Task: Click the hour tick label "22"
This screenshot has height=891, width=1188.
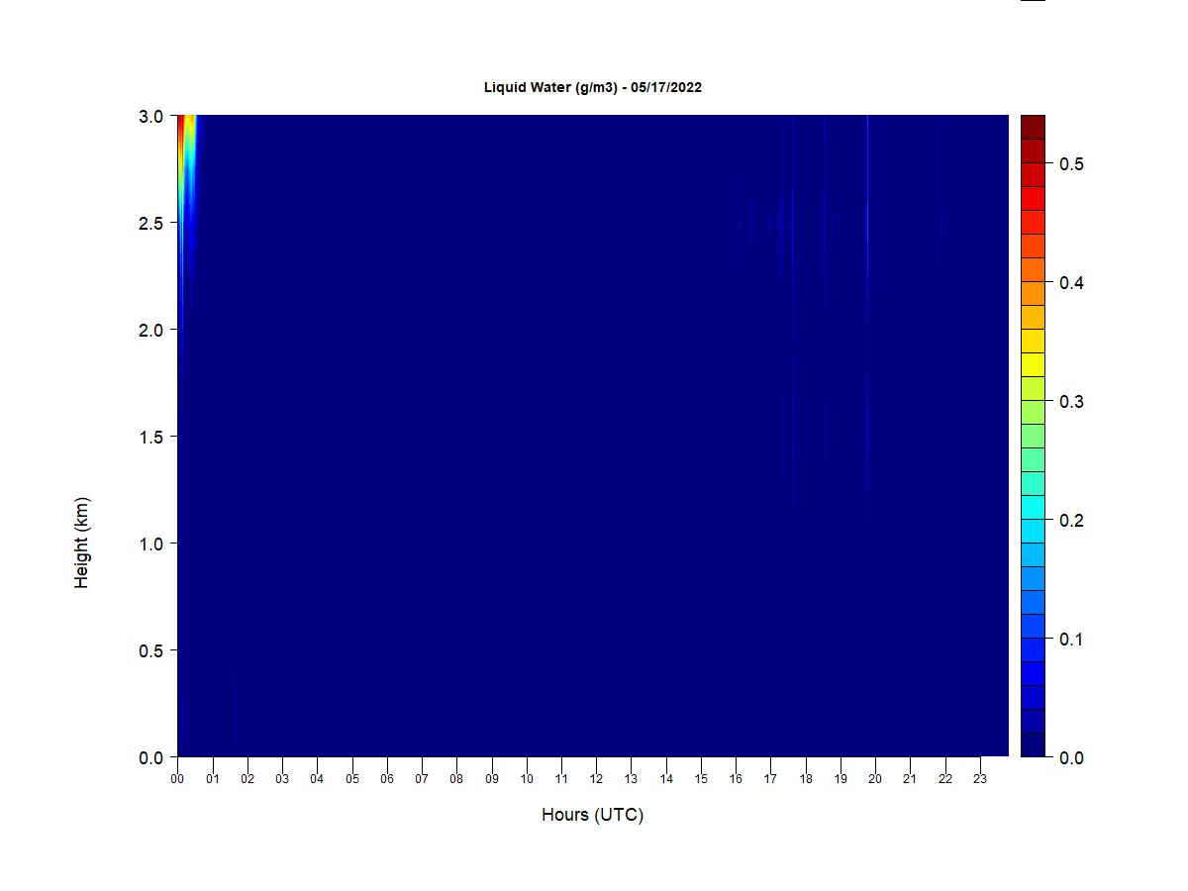Action: point(945,779)
